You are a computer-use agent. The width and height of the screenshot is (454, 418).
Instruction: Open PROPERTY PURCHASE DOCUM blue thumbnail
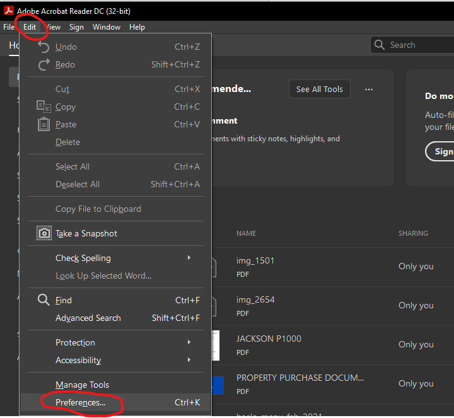(x=218, y=385)
